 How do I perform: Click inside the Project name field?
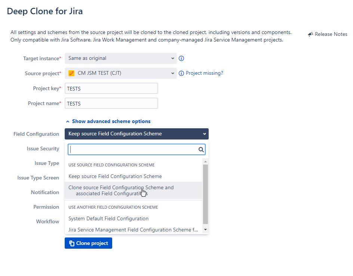(x=111, y=103)
